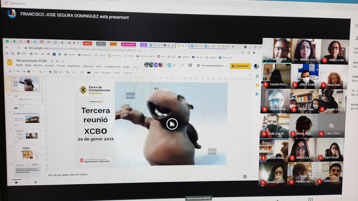Viewport: 358px width, 201px height.
Task: Open the Ajuda menu
Action: pos(126,67)
